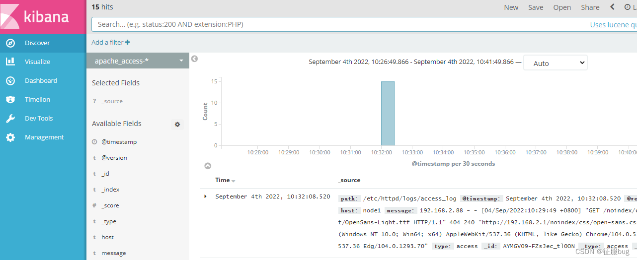Select Visualize in sidebar

coord(38,62)
